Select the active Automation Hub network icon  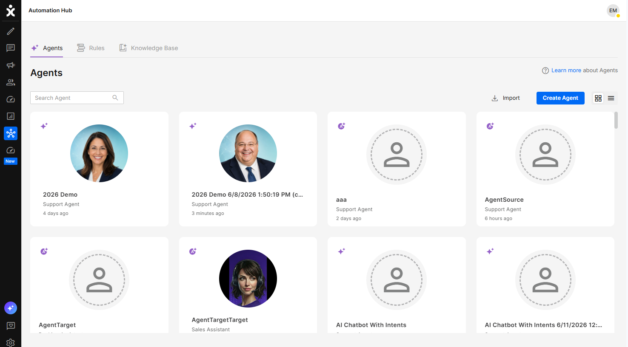click(x=11, y=133)
